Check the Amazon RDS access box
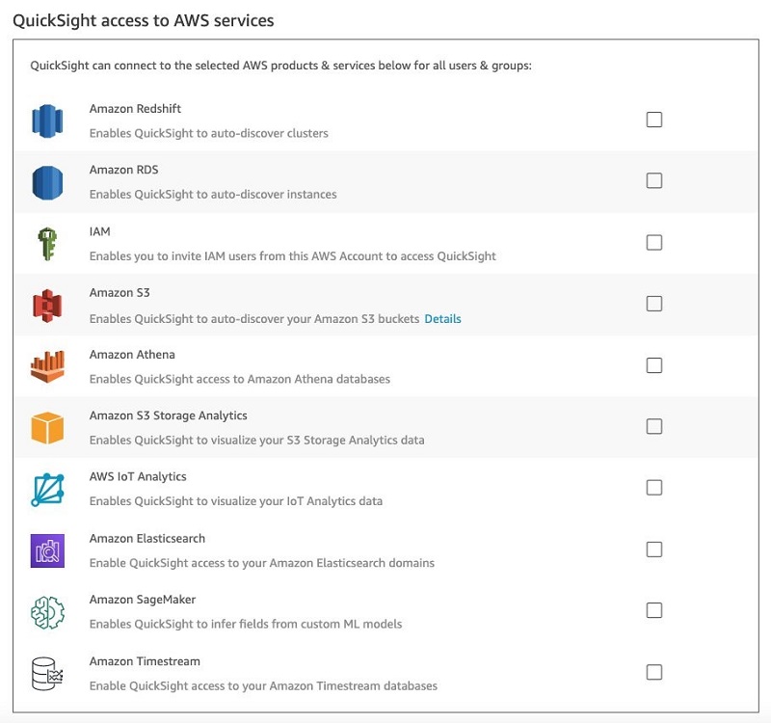This screenshot has width=771, height=723. (654, 180)
